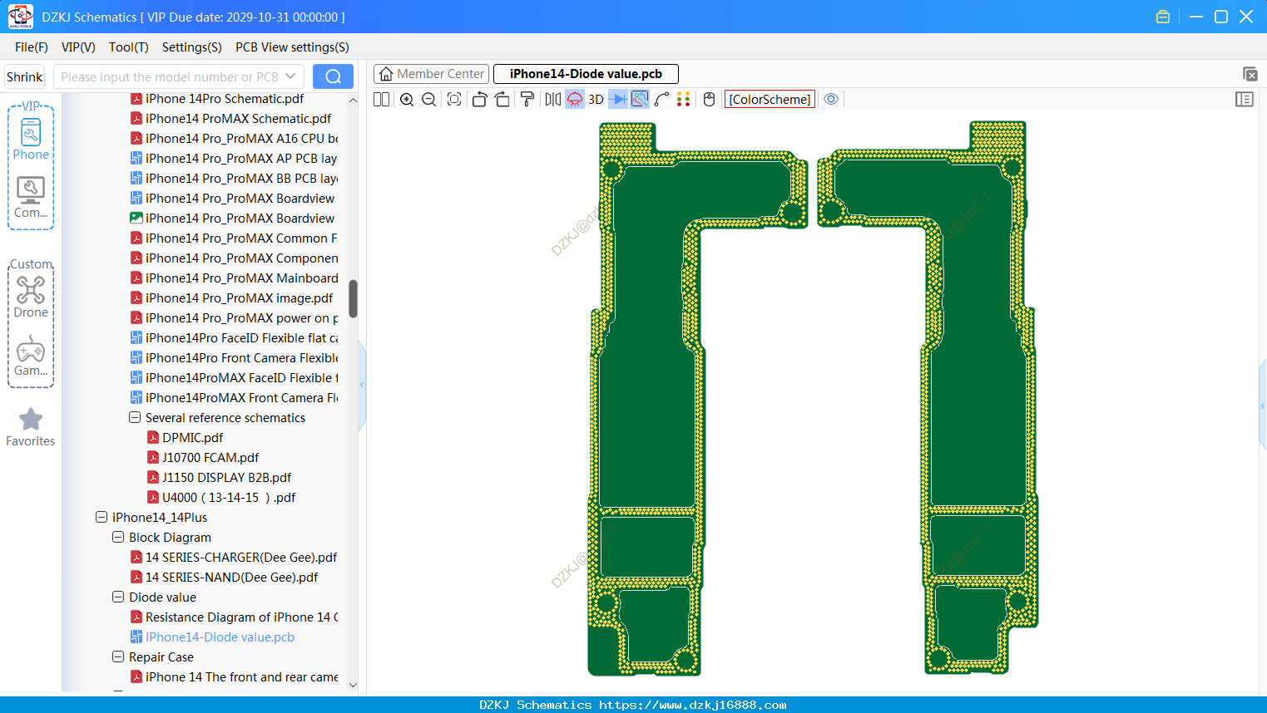Select the iPhone14-Diode value.pcb tab
The image size is (1267, 713).
point(586,74)
